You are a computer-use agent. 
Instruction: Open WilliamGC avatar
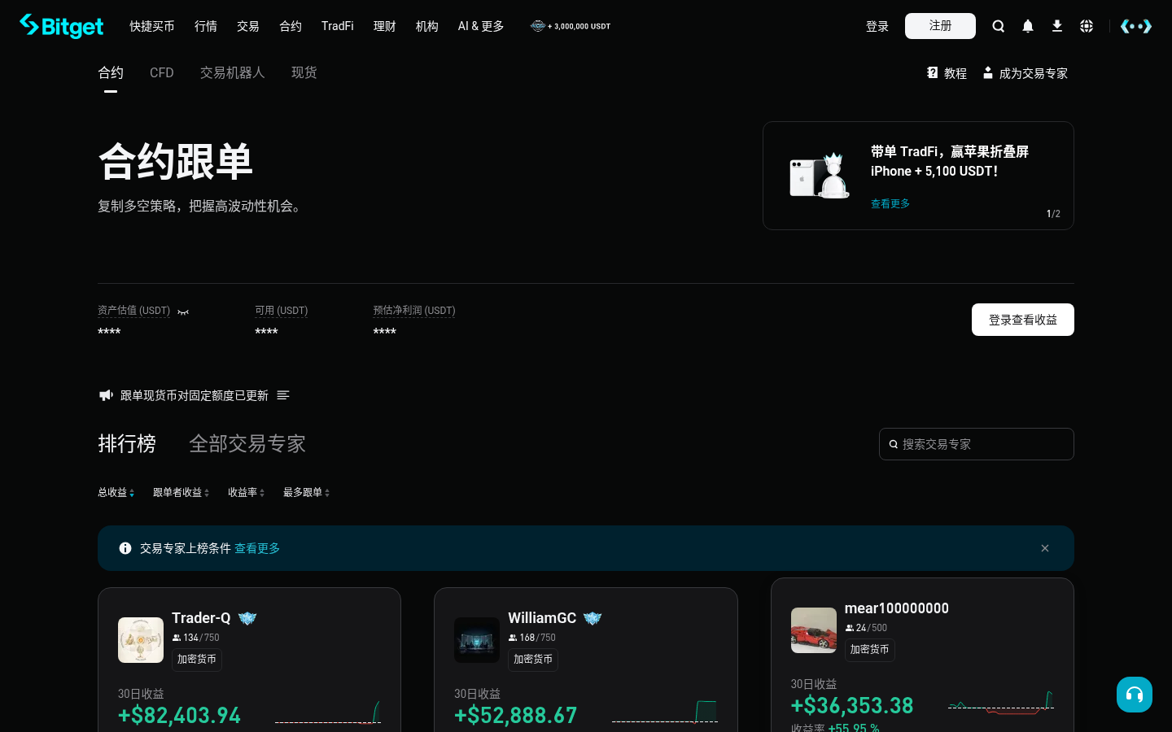(x=477, y=640)
